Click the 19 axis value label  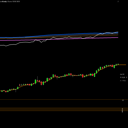point(123,100)
